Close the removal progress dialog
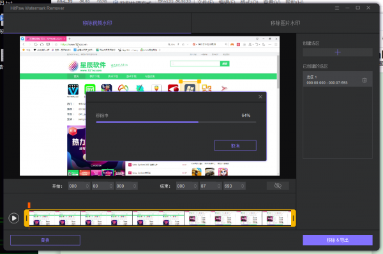The width and height of the screenshot is (383, 254). (x=260, y=97)
